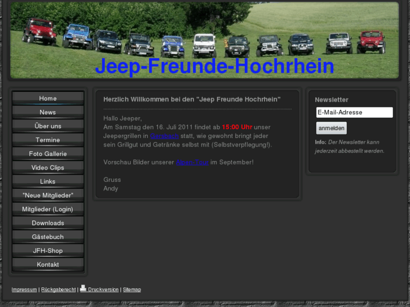The height and width of the screenshot is (307, 410).
Task: Click the "Gruss" closing line
Action: pos(112,180)
